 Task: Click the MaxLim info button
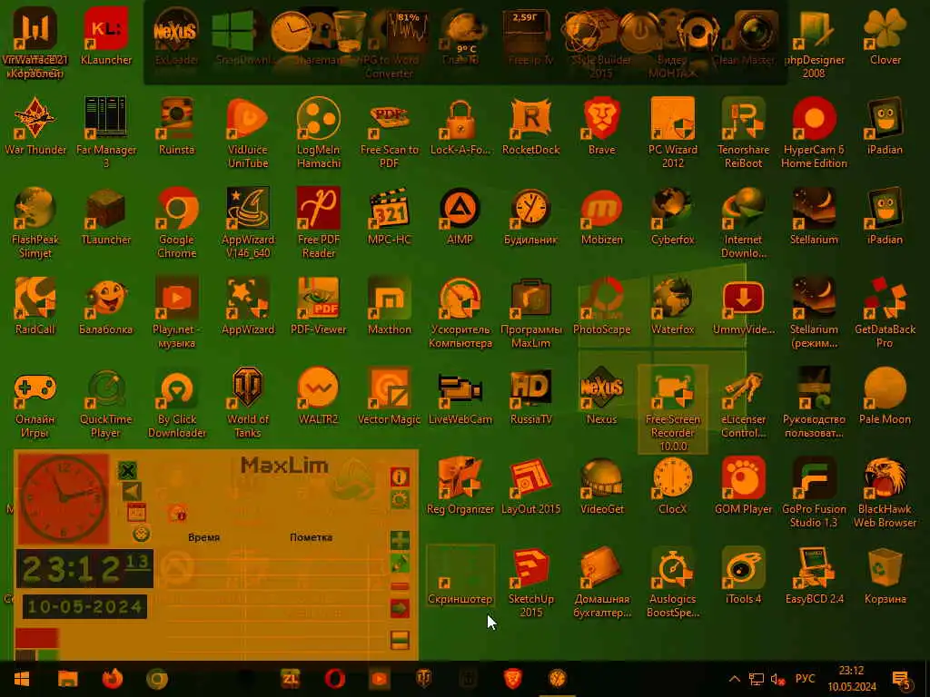click(x=400, y=476)
